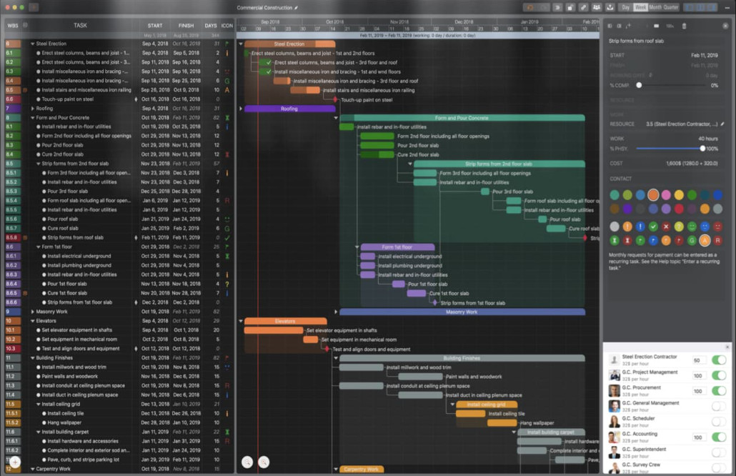736x476 pixels.
Task: Click the trash icon in inspector panel
Action: tap(684, 26)
